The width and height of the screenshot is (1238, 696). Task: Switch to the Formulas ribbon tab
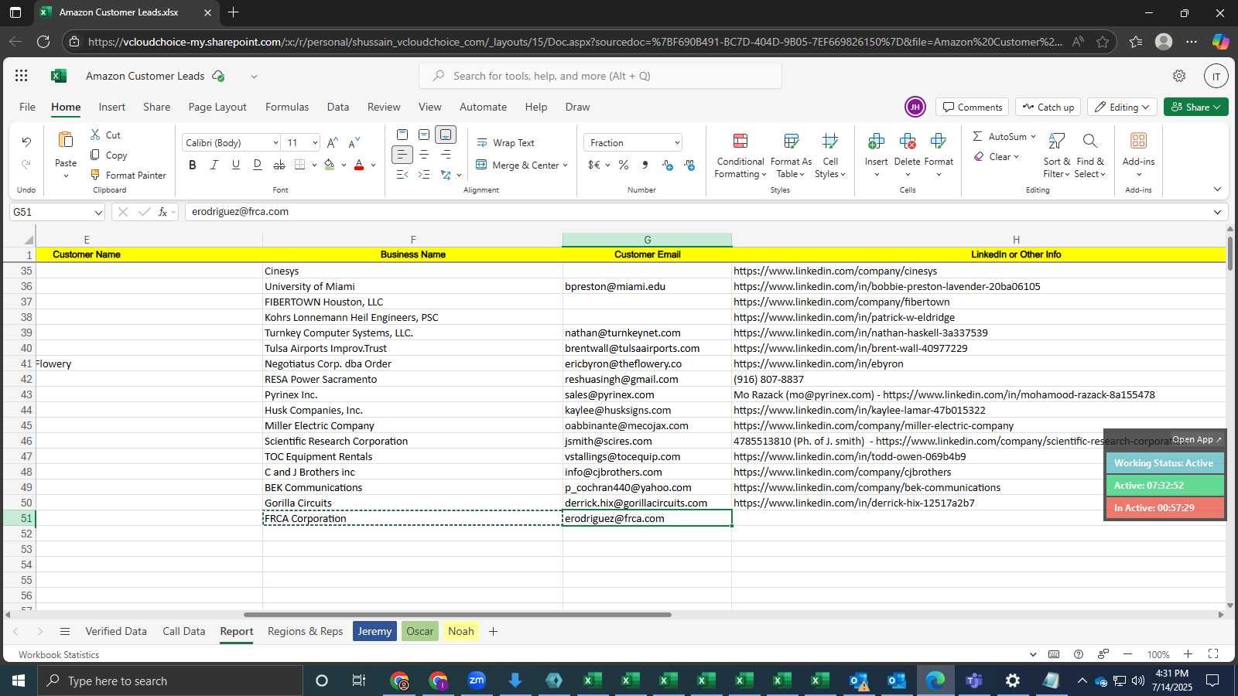(x=287, y=107)
